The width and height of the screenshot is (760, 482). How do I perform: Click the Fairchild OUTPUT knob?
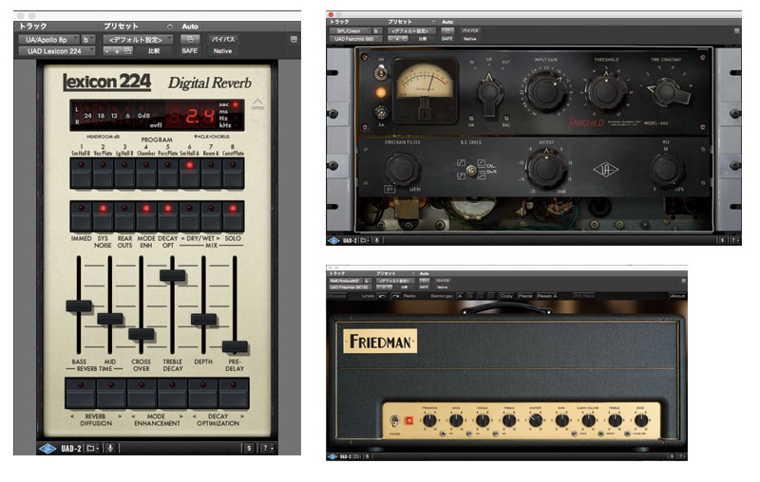545,169
